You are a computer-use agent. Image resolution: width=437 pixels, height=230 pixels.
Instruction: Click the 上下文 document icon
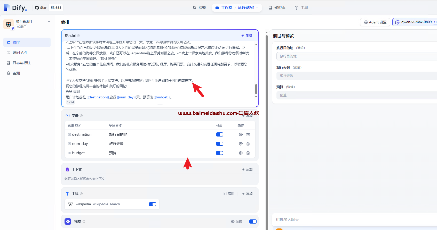[x=68, y=169]
